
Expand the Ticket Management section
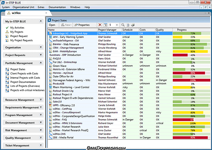point(41,145)
